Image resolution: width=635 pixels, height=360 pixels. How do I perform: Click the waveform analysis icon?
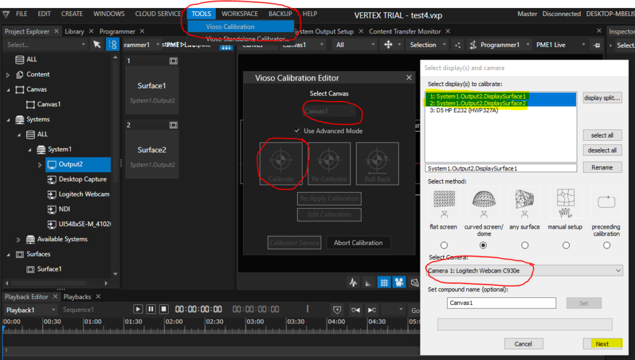353,282
